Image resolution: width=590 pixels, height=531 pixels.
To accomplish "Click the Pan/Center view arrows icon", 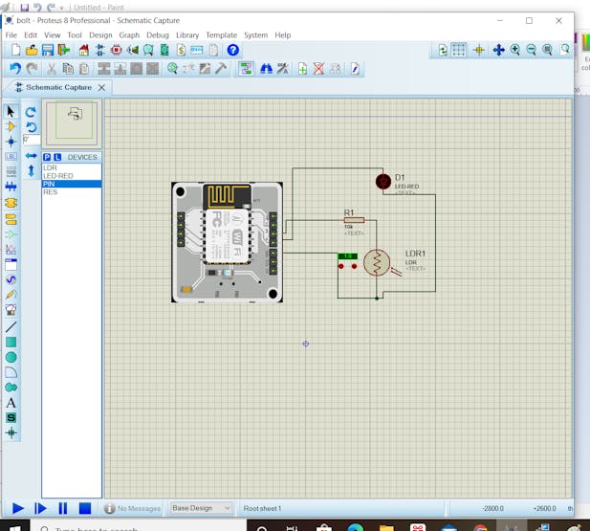I will tap(498, 50).
